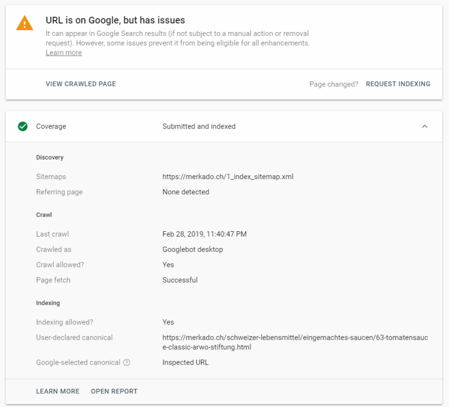Viewport: 449px width, 407px height.
Task: Click the orange warning triangle icon
Action: pyautogui.click(x=24, y=23)
